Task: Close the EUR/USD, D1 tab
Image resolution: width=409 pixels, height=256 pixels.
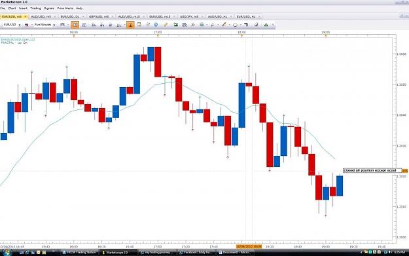Action: click(x=83, y=16)
